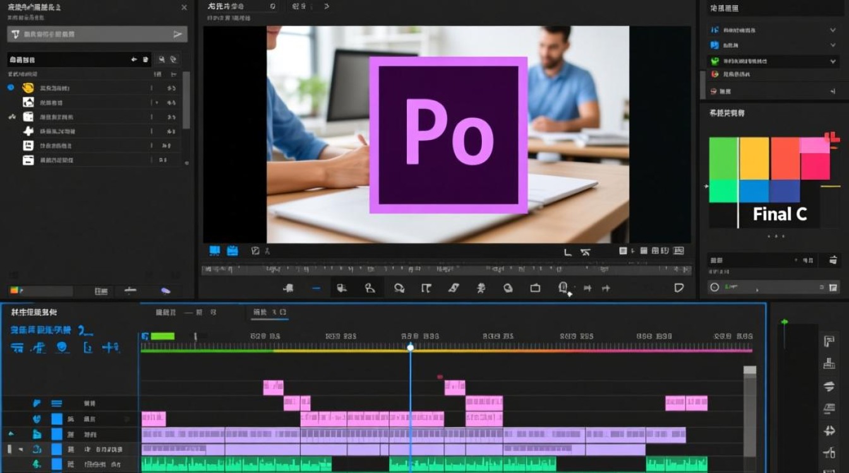Select the speech bubble tool in the tools row
This screenshot has height=473, width=849.
tap(399, 288)
